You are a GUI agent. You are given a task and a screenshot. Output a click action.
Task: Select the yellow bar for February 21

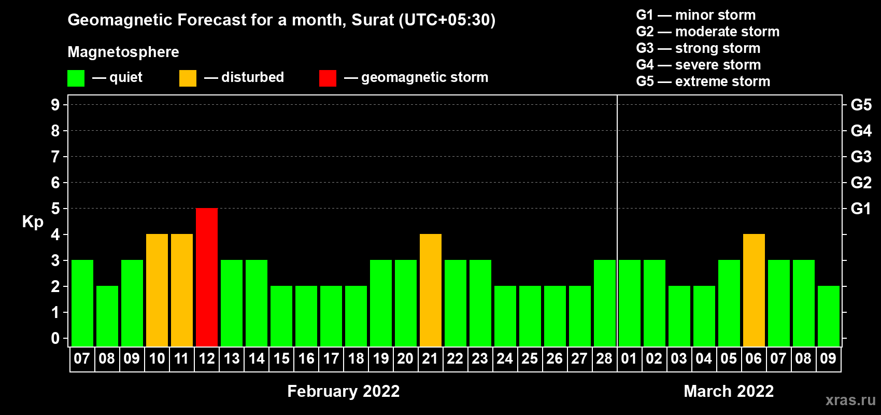(x=431, y=290)
